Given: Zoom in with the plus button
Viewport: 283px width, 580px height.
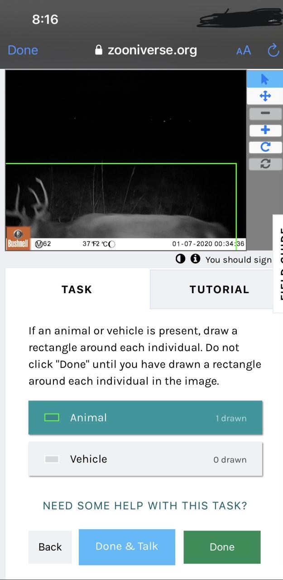Looking at the screenshot, I should (x=265, y=130).
